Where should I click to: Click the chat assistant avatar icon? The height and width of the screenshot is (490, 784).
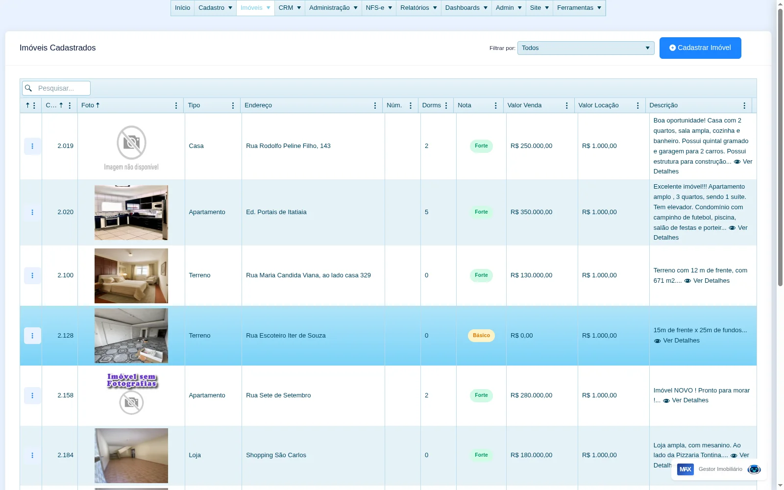coord(754,469)
